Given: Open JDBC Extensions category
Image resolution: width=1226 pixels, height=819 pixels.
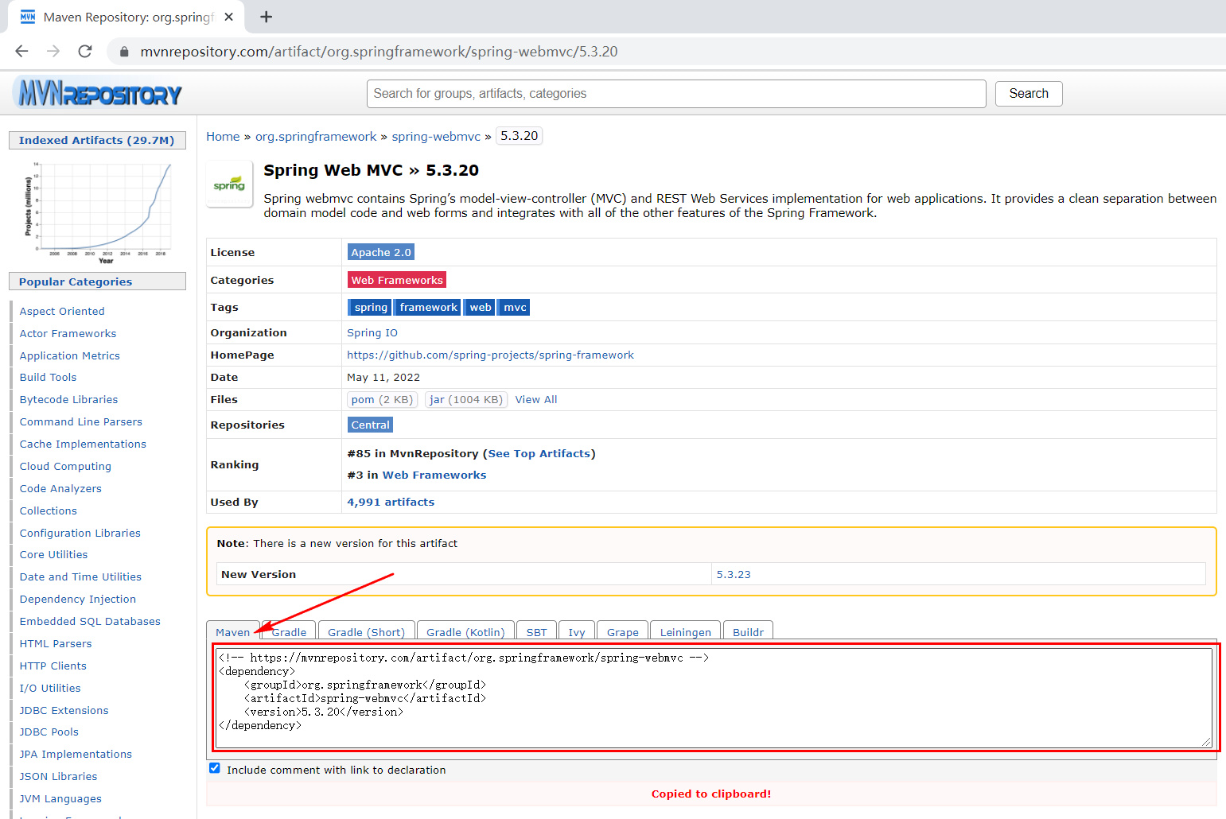Looking at the screenshot, I should coord(64,711).
